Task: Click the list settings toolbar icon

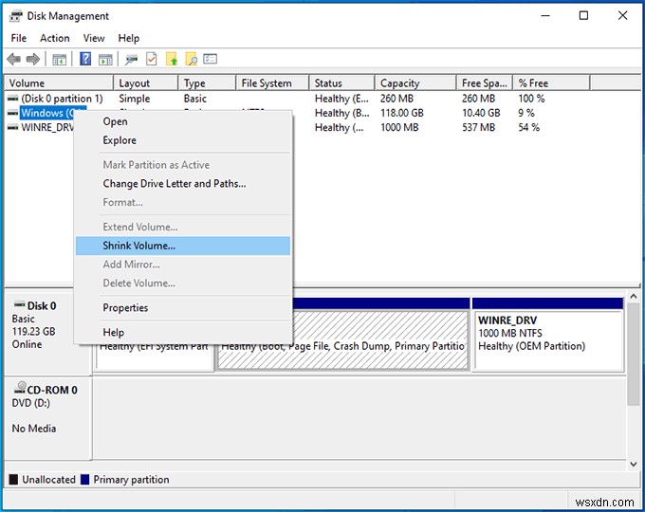Action: (210, 59)
